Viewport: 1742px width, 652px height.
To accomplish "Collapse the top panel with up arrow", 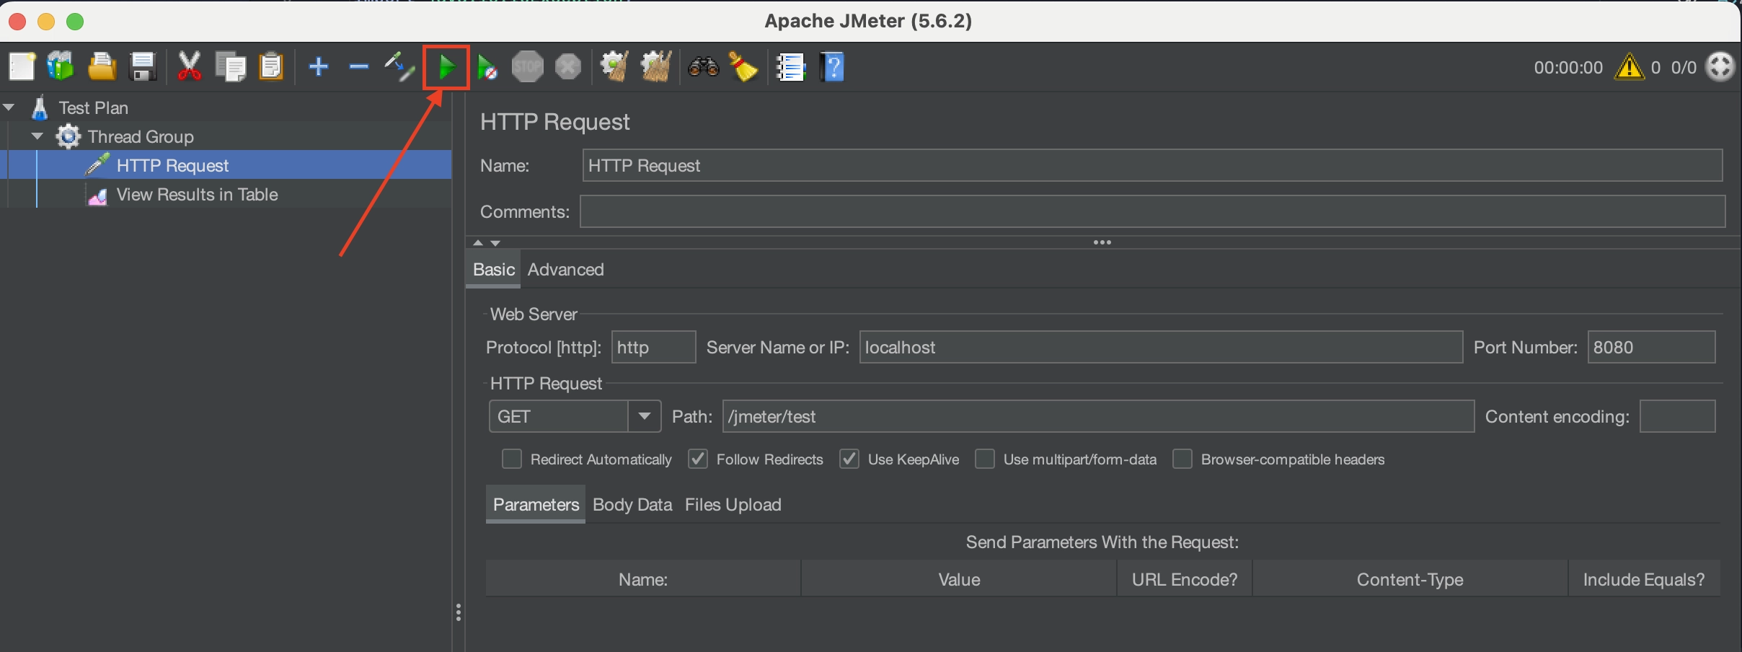I will [x=477, y=242].
